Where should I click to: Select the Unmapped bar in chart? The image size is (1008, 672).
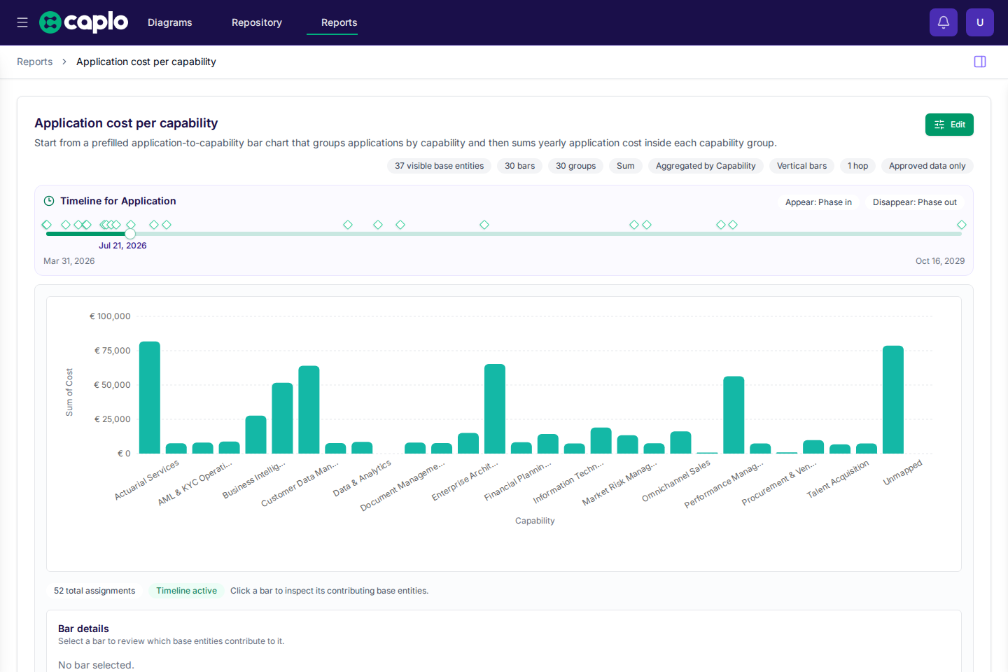click(893, 400)
